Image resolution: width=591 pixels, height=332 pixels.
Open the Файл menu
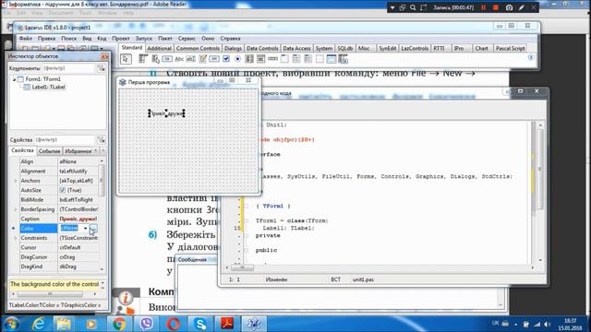[x=26, y=39]
